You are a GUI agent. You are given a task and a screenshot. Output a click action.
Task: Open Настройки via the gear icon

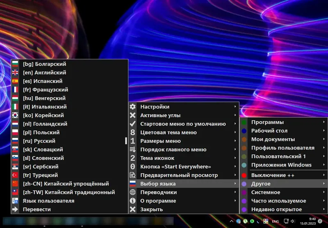click(x=132, y=107)
